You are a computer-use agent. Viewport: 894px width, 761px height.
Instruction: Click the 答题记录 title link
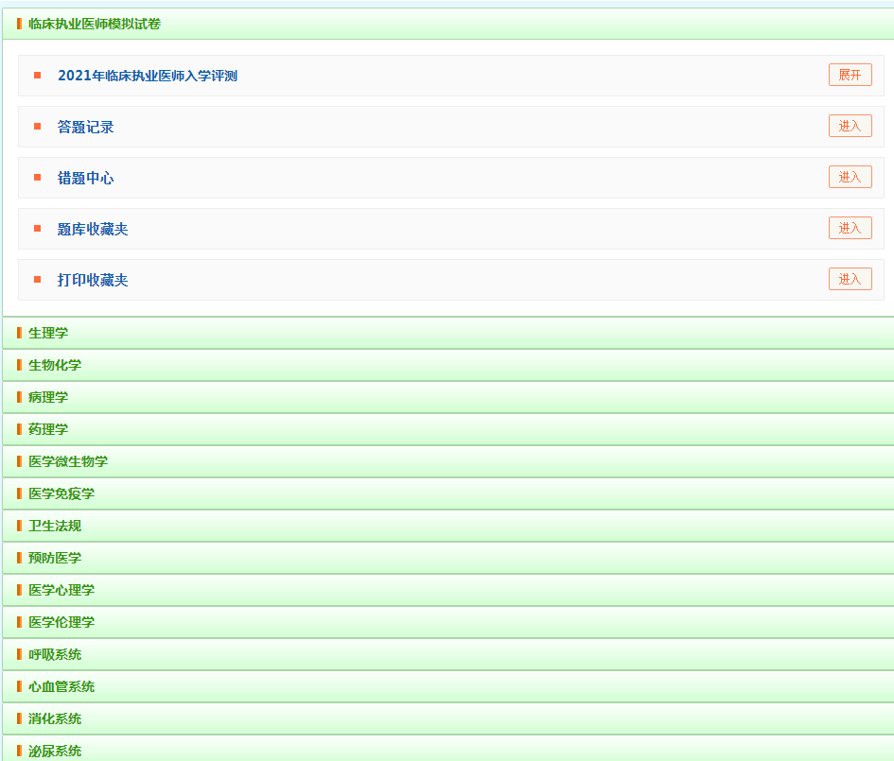[x=86, y=127]
